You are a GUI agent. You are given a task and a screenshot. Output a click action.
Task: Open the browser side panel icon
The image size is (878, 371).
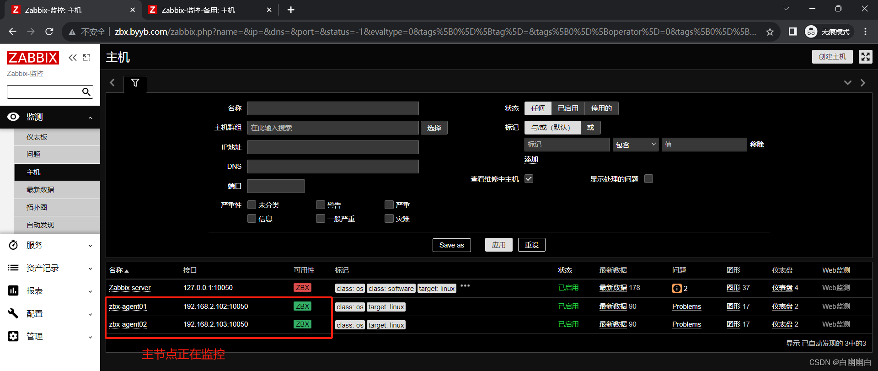pyautogui.click(x=793, y=32)
